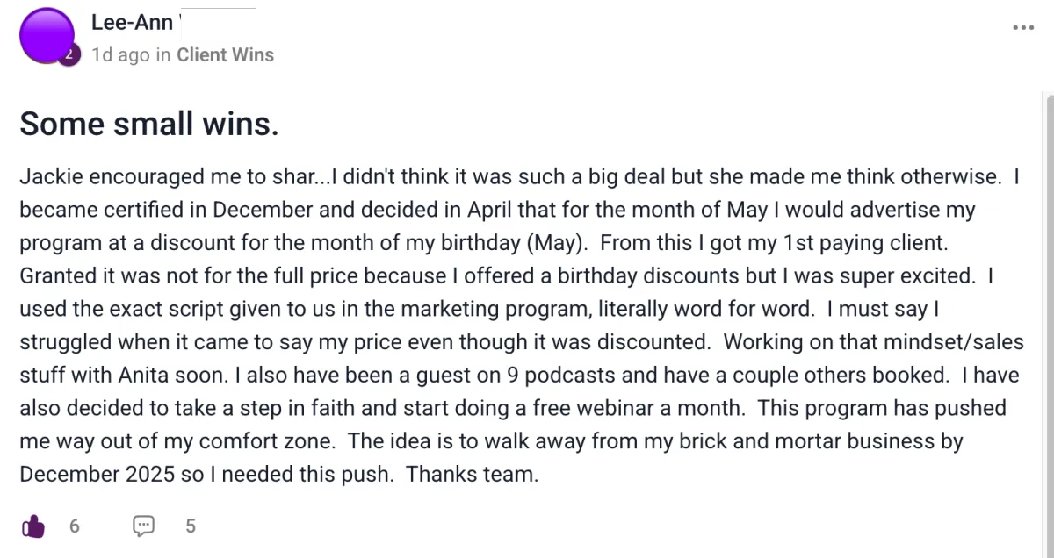Screen dimensions: 1054x558
Task: Like the post with thumbs-up icon
Action: click(32, 526)
